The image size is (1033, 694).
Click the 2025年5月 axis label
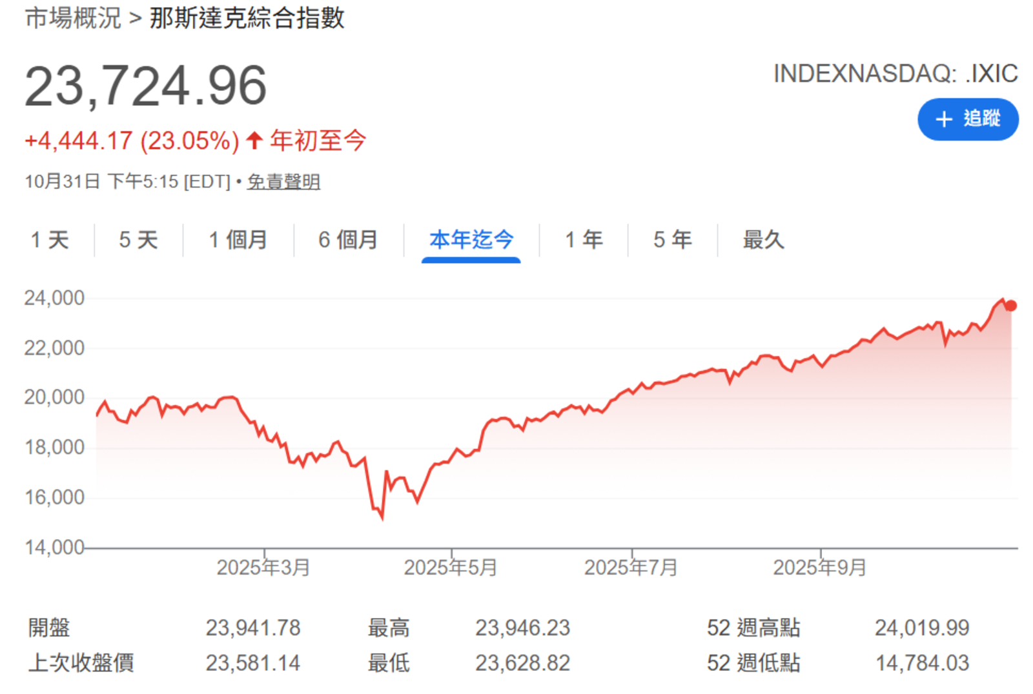[451, 568]
